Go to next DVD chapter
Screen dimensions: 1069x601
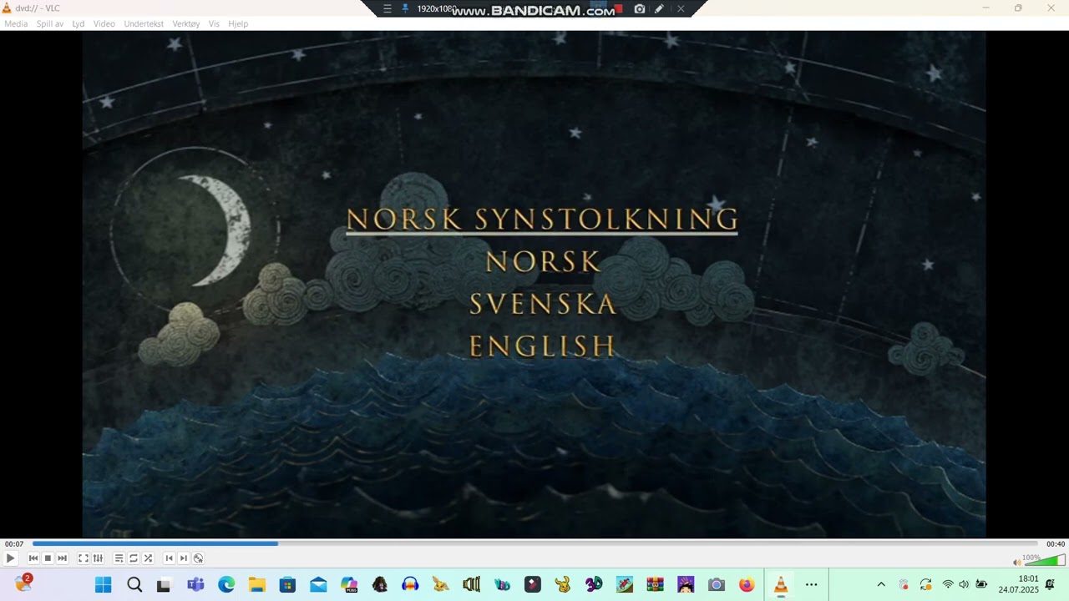(x=184, y=558)
